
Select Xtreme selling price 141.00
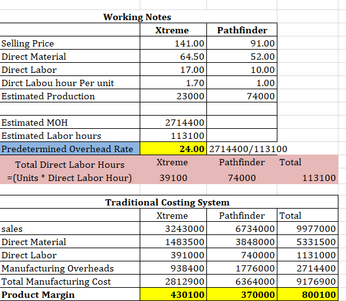(x=173, y=43)
